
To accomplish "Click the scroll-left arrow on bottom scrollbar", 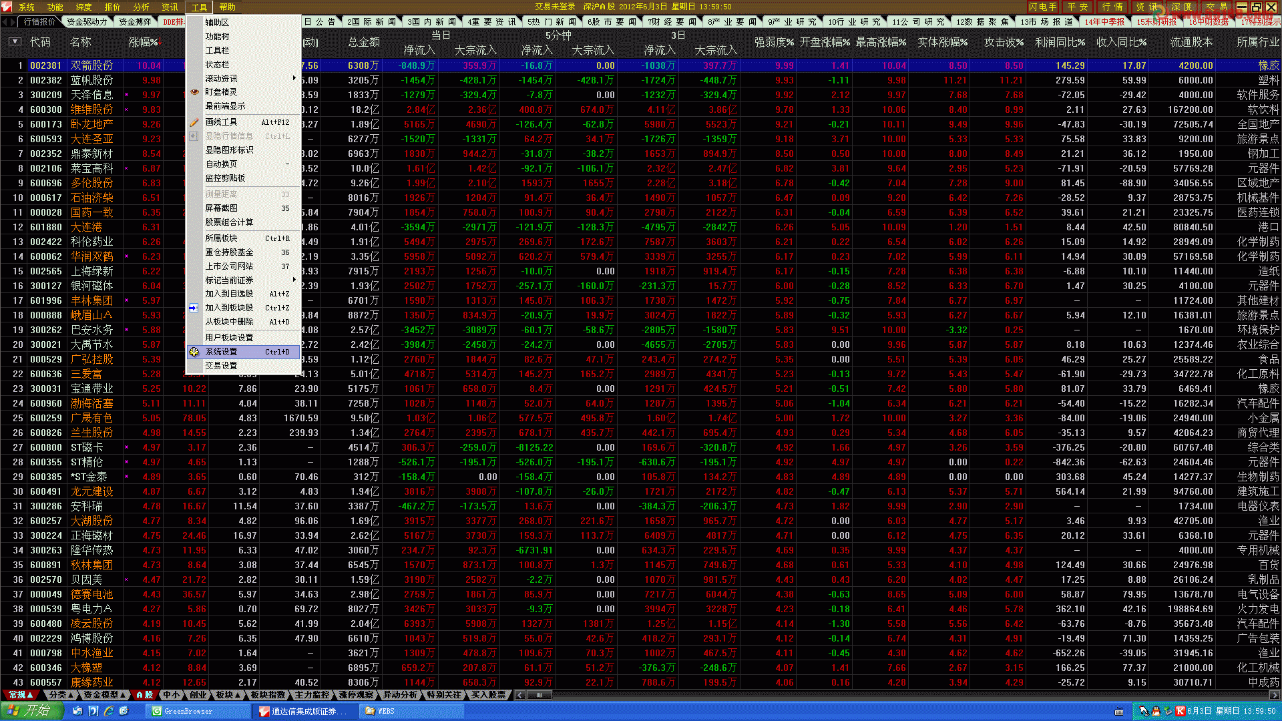I will [519, 695].
